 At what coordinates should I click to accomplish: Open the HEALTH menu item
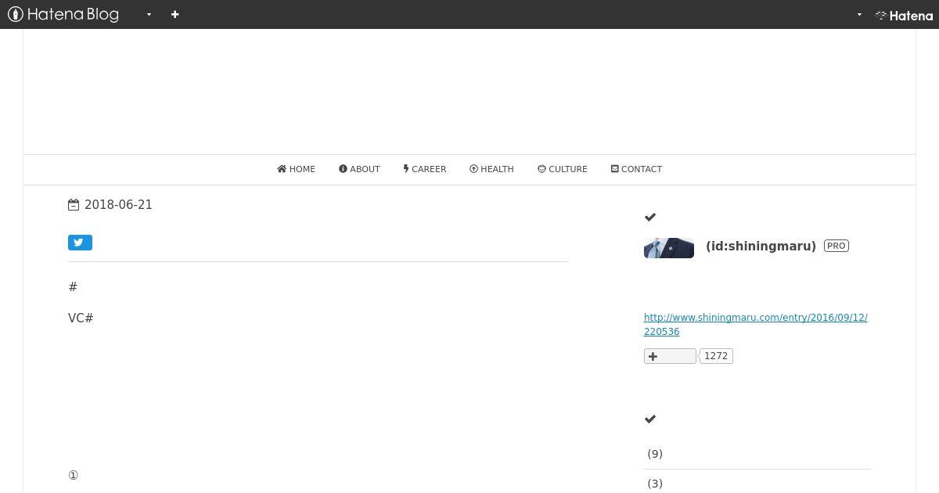click(x=491, y=169)
